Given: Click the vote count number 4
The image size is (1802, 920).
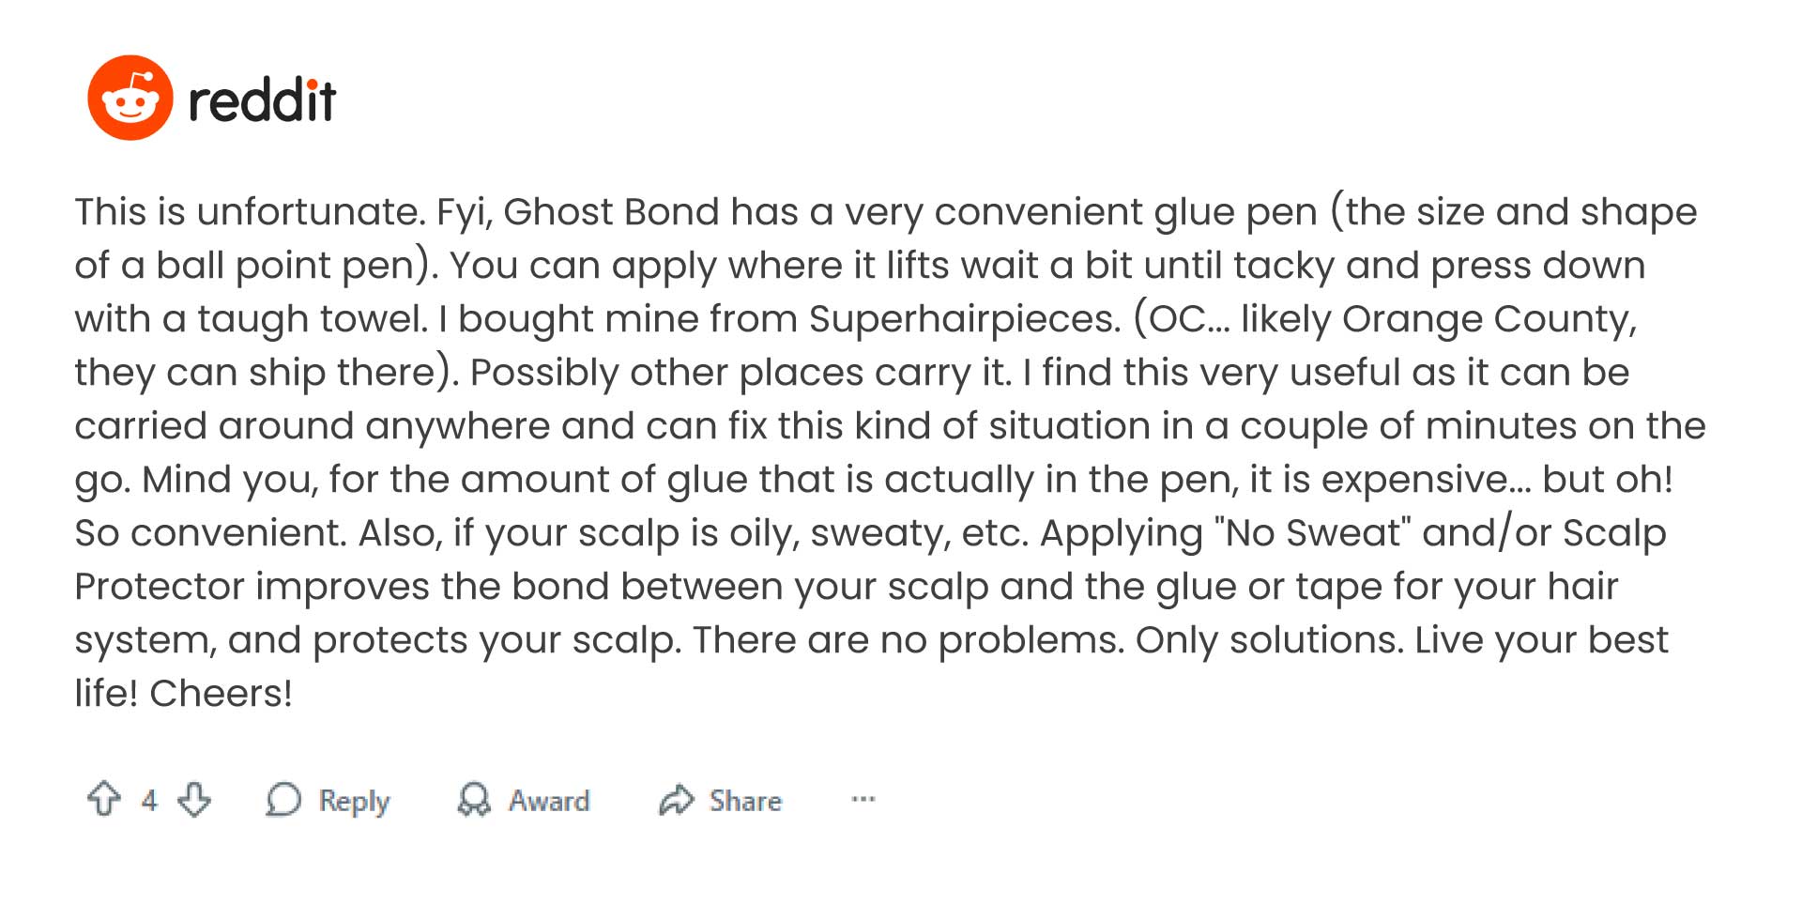Looking at the screenshot, I should coord(149,800).
